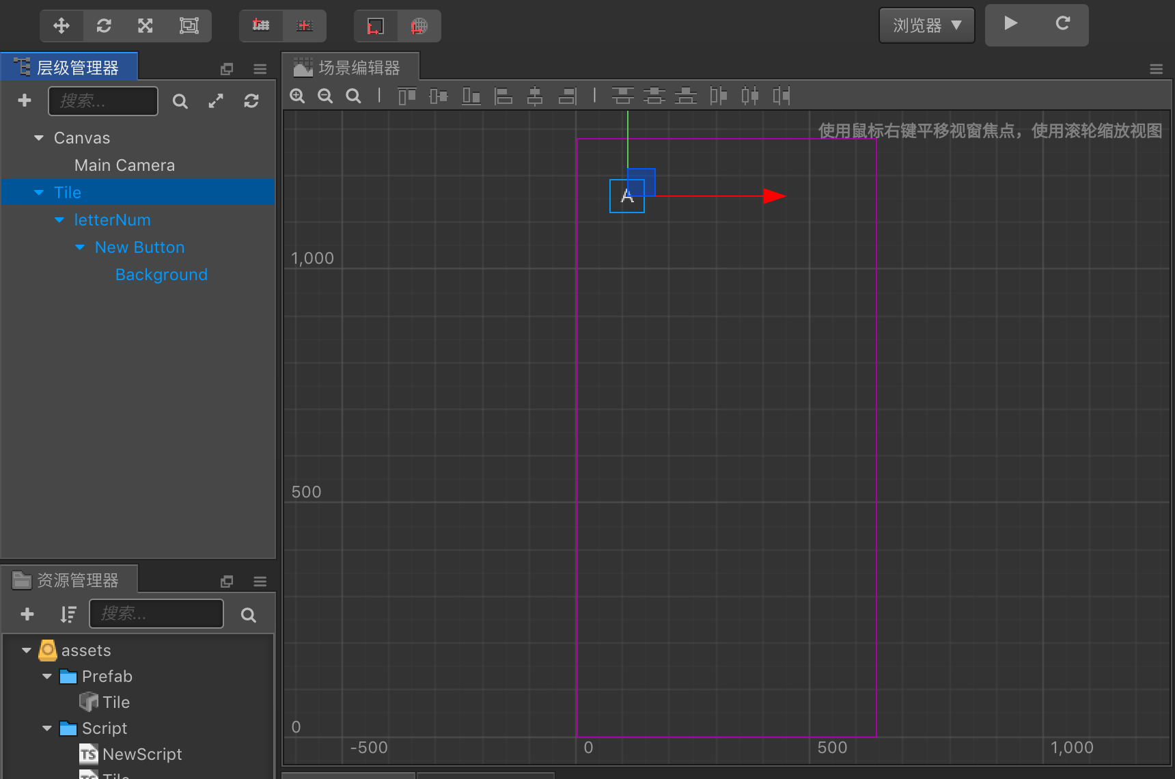
Task: Click refresh icon in hierarchy panel
Action: [x=251, y=101]
